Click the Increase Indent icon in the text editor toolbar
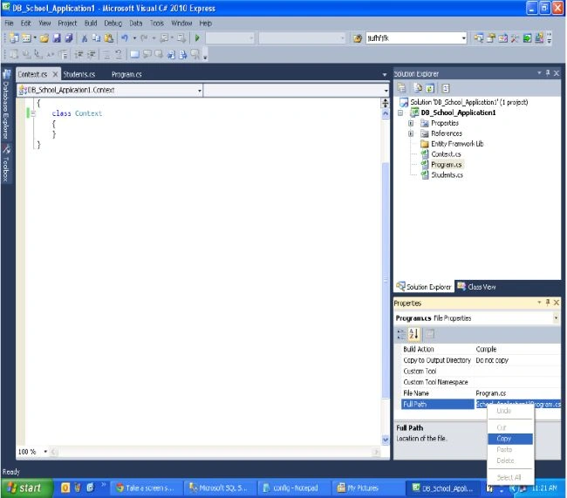567x498 pixels. click(x=91, y=55)
